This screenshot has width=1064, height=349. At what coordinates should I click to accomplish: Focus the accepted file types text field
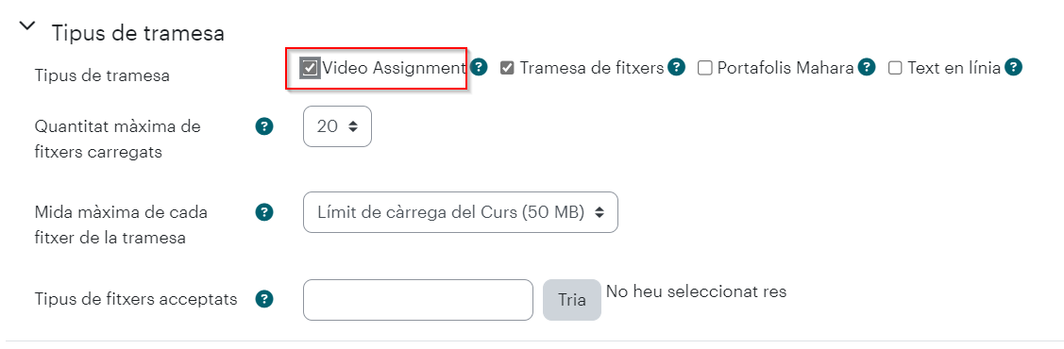[418, 300]
